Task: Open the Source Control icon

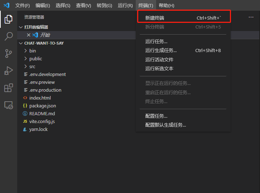Action: tap(9, 54)
